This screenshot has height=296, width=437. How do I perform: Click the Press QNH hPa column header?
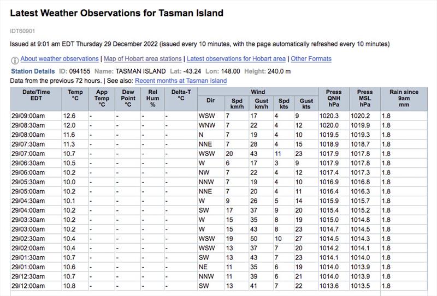point(334,99)
